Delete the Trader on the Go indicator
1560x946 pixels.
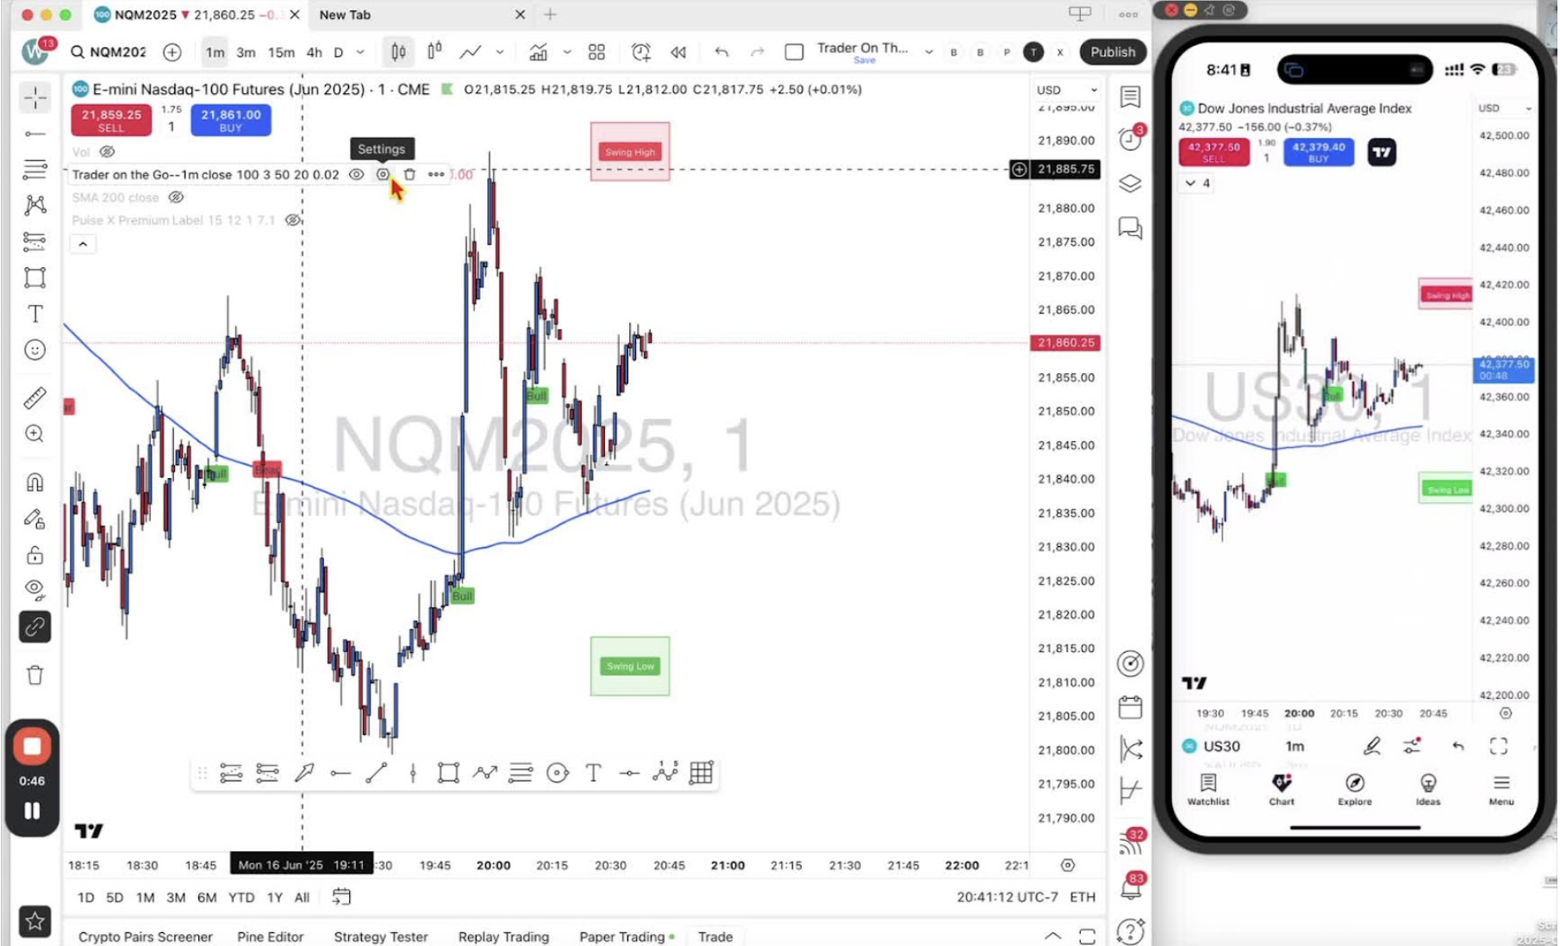tap(409, 174)
